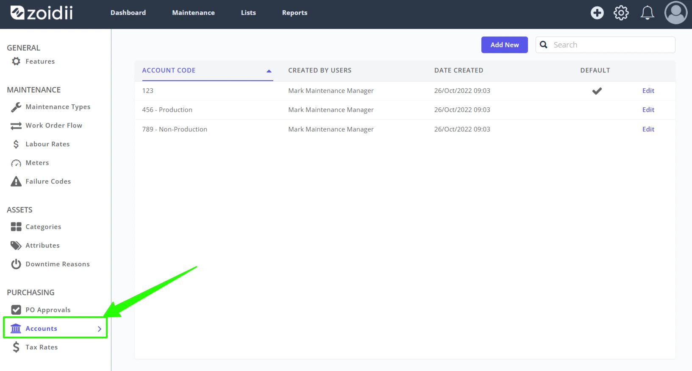This screenshot has width=692, height=371.
Task: Sort by Date Created column header
Action: (459, 70)
